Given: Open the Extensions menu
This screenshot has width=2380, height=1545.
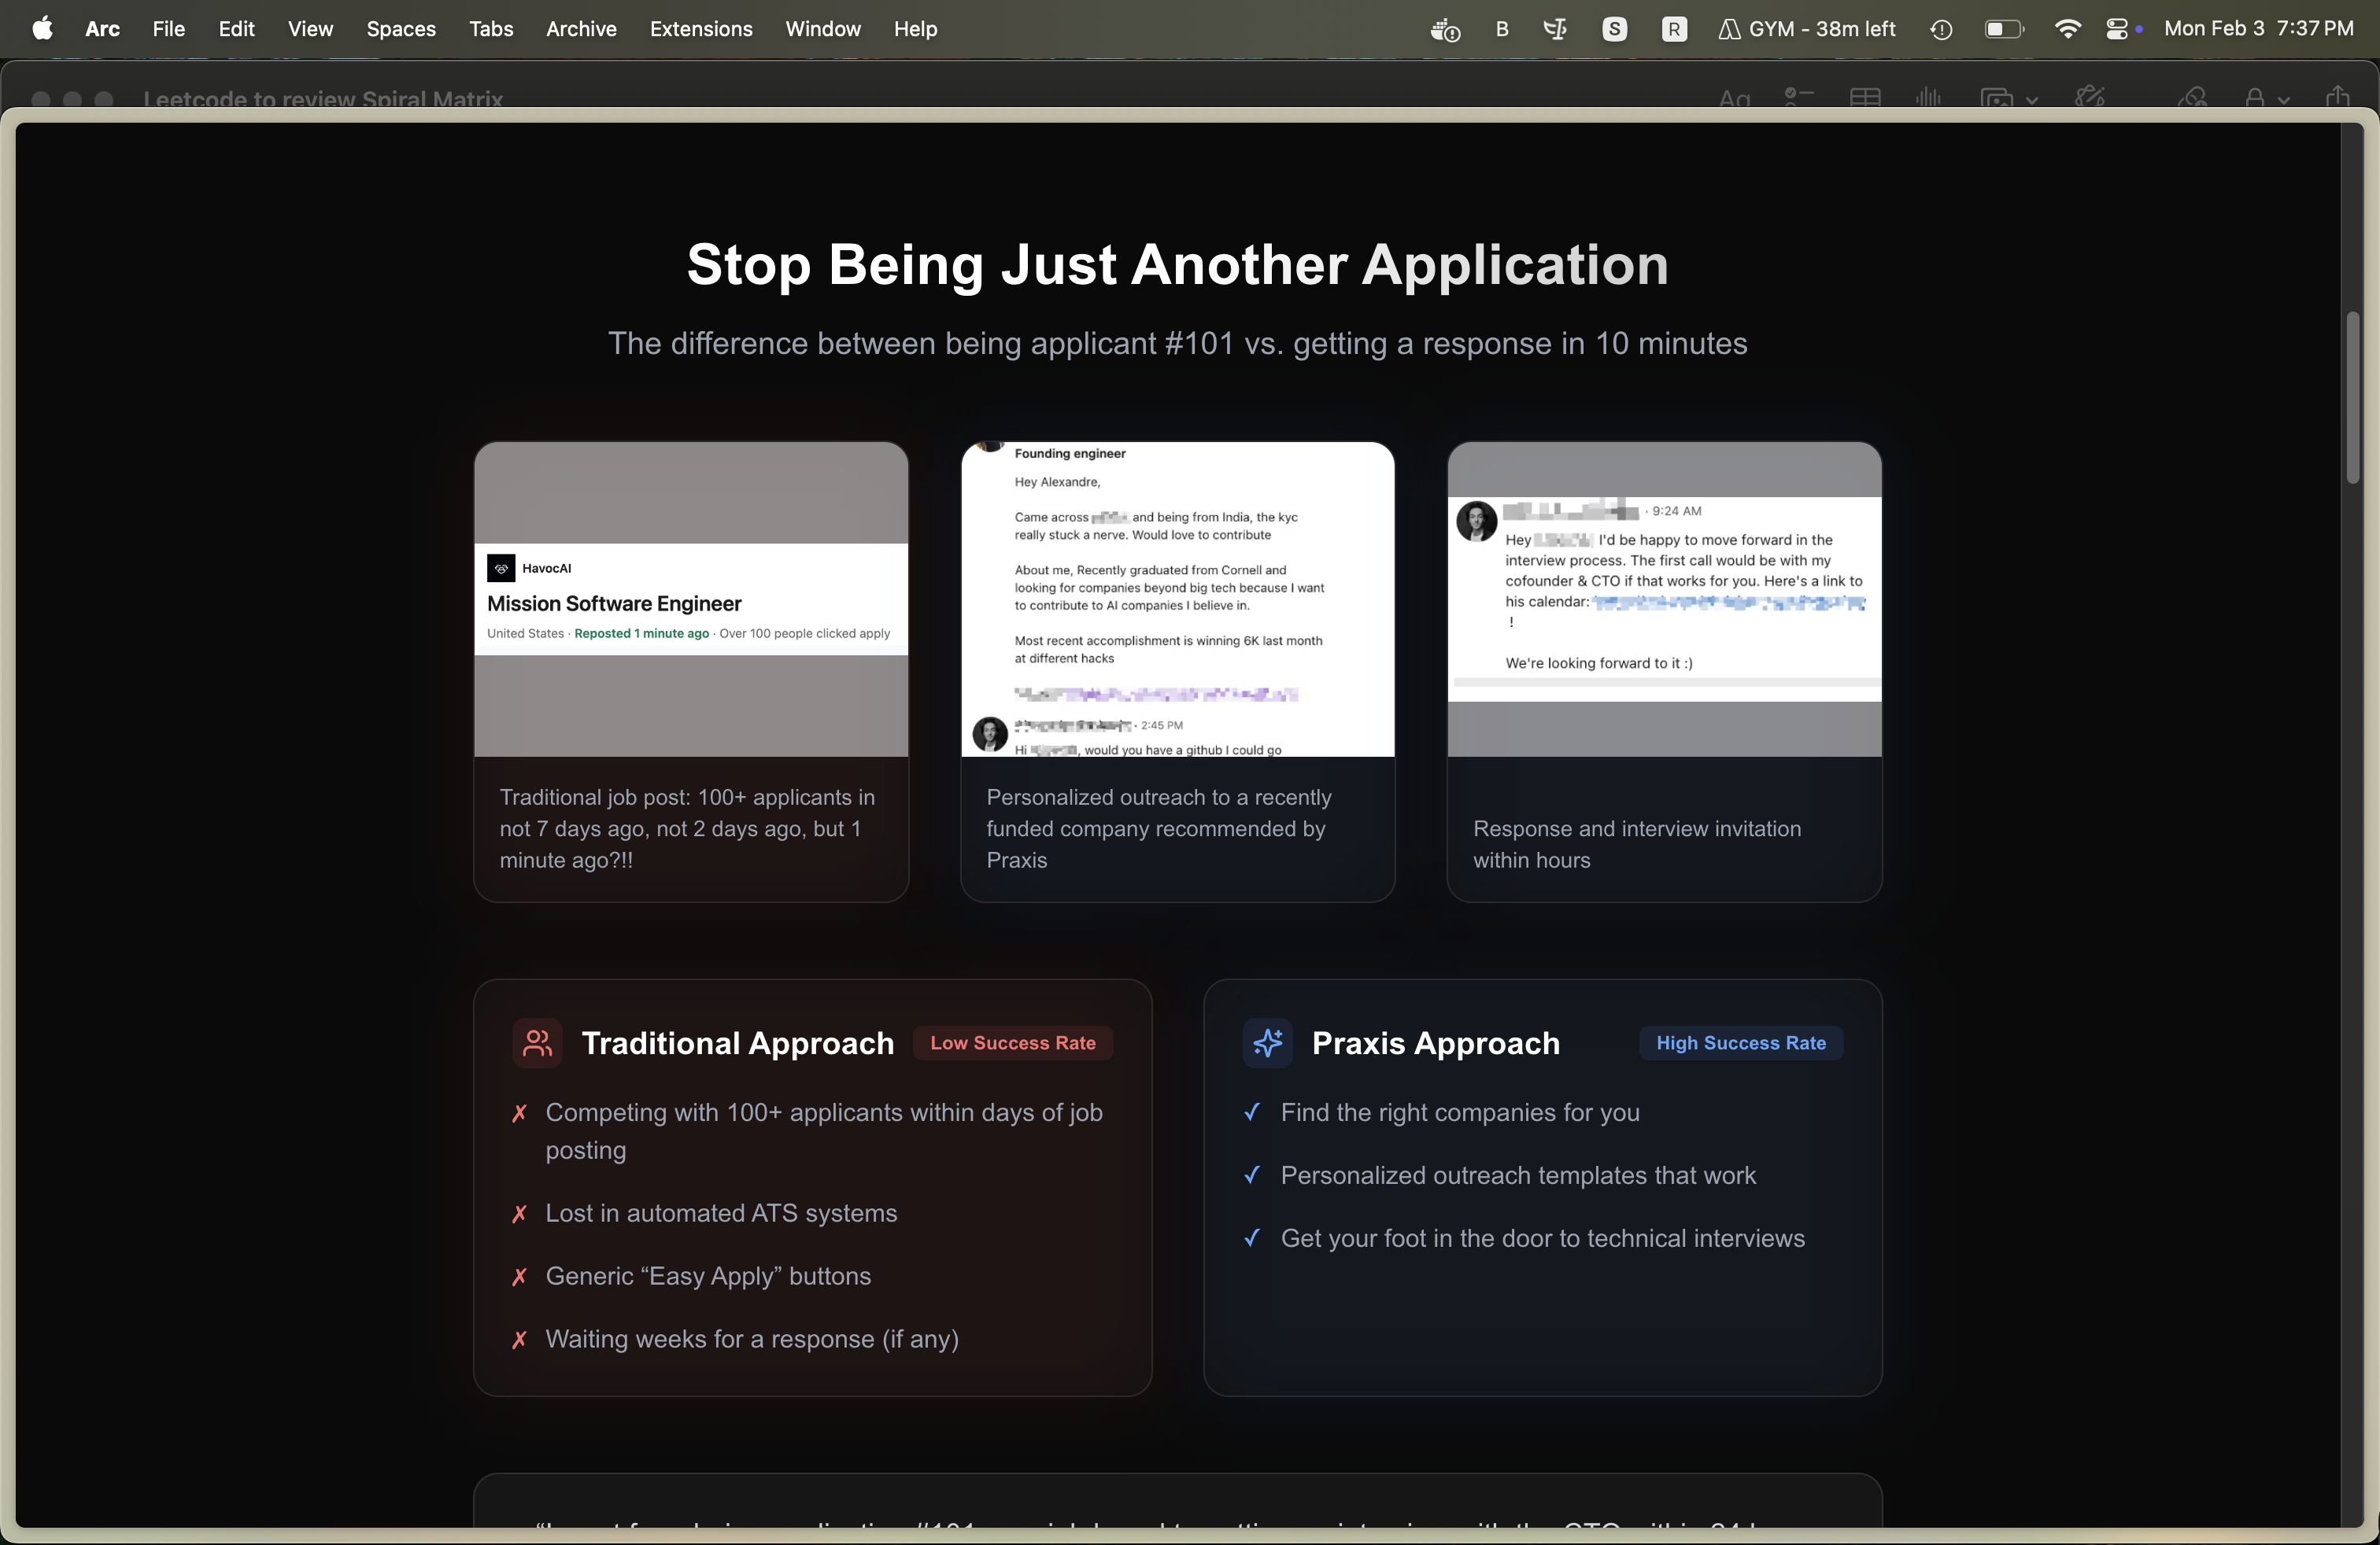Looking at the screenshot, I should (701, 29).
